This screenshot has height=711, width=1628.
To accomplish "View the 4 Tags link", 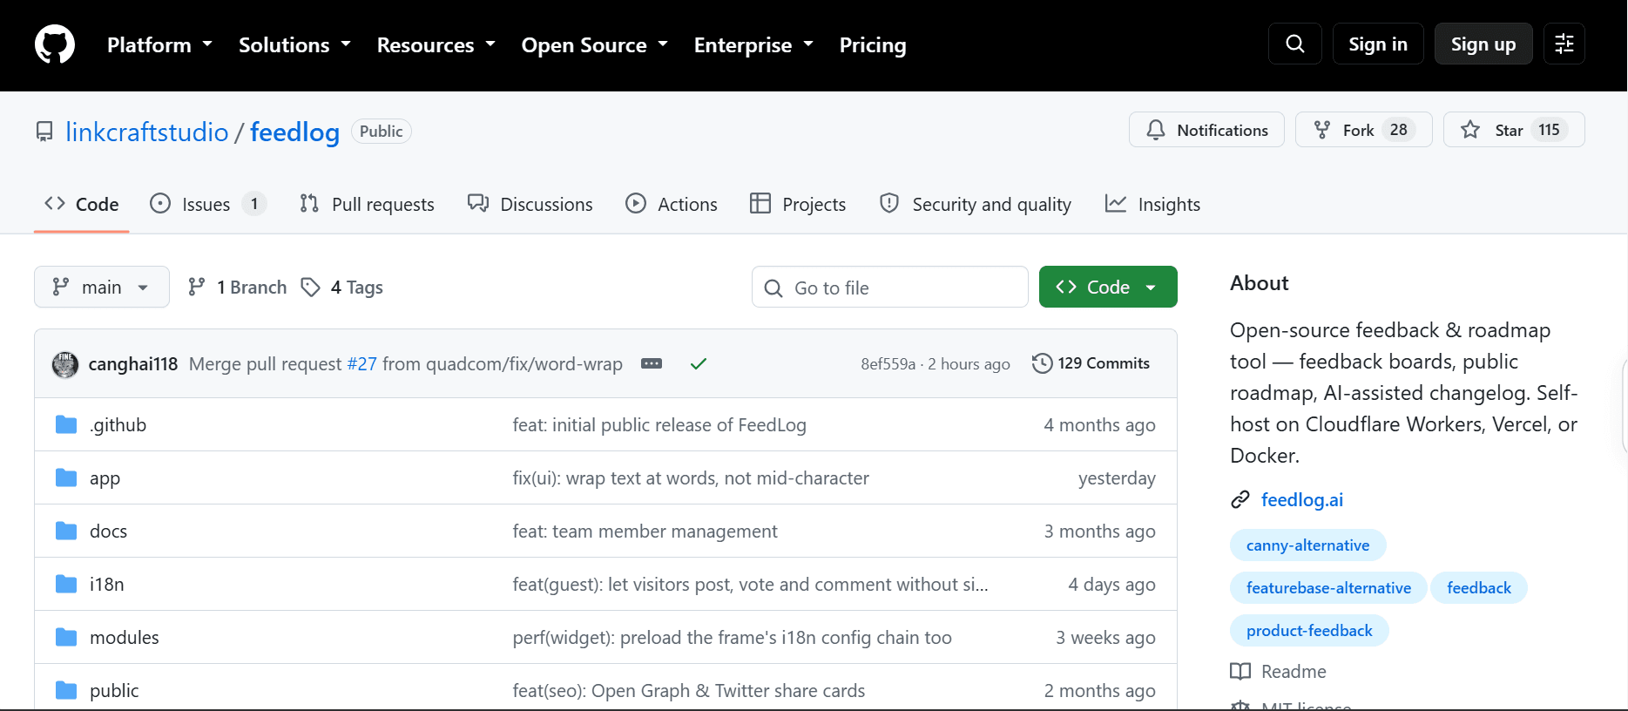I will coord(342,287).
